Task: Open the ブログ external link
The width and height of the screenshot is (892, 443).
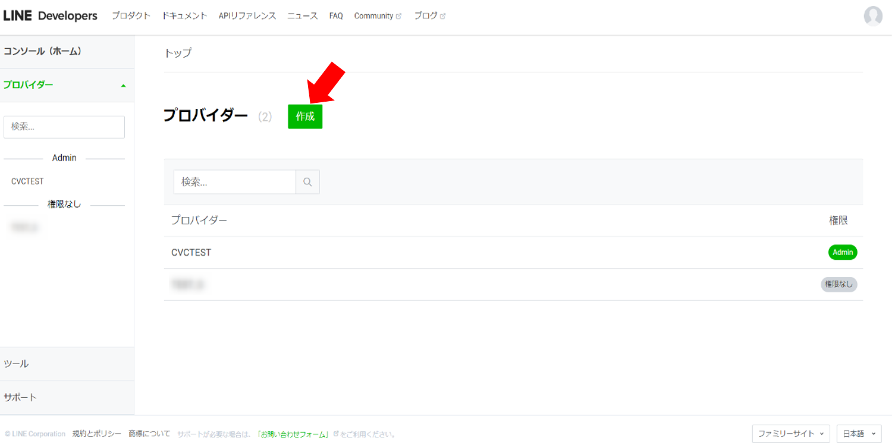Action: click(x=429, y=16)
